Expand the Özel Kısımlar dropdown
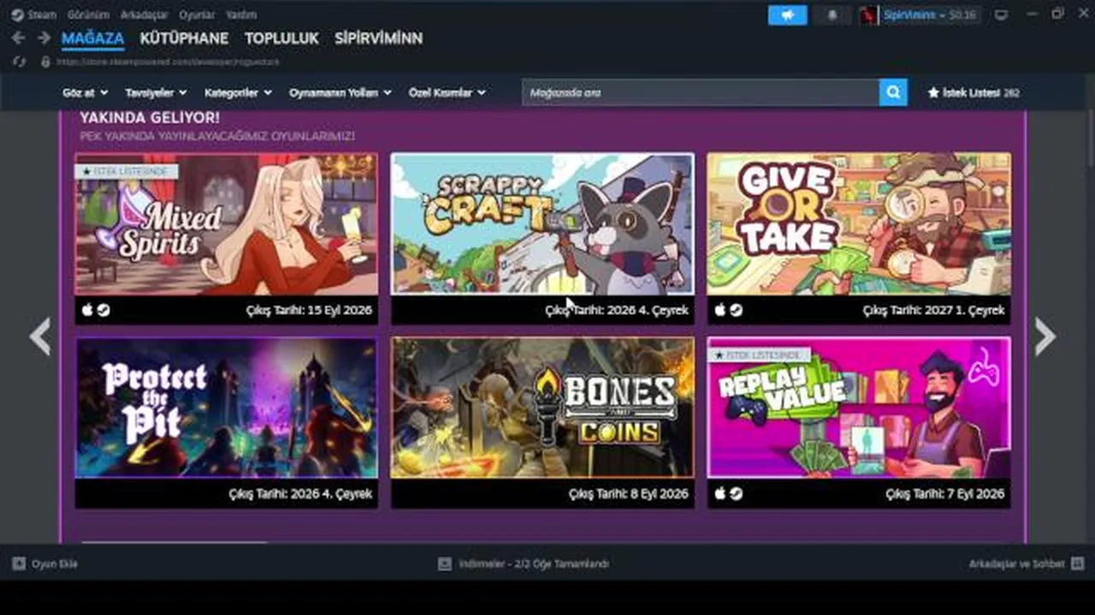The image size is (1095, 615). tap(447, 92)
